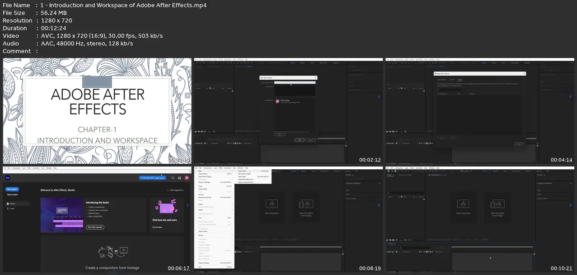Switch to Project tab in 00:10:21 frame
The width and height of the screenshot is (577, 275).
(389, 175)
